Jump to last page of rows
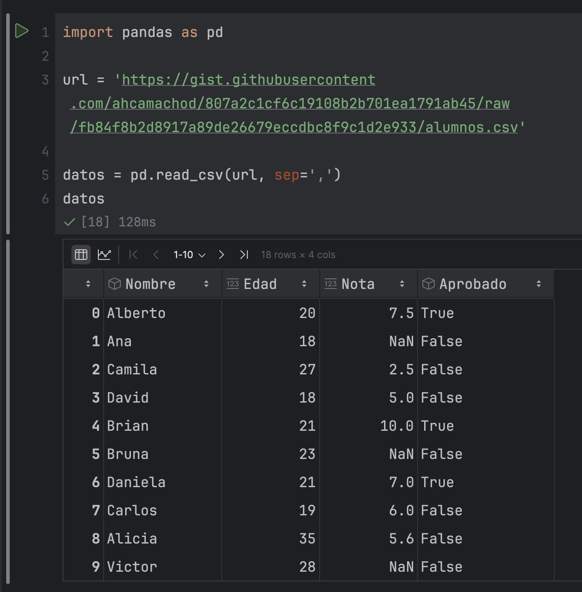The image size is (582, 592). (x=244, y=255)
